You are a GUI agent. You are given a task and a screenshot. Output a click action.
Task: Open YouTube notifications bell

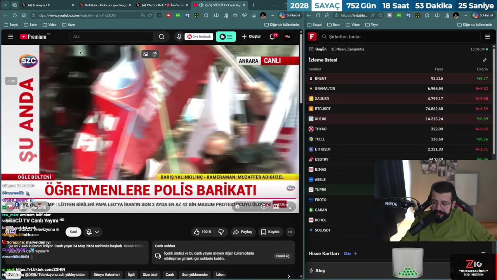[273, 37]
